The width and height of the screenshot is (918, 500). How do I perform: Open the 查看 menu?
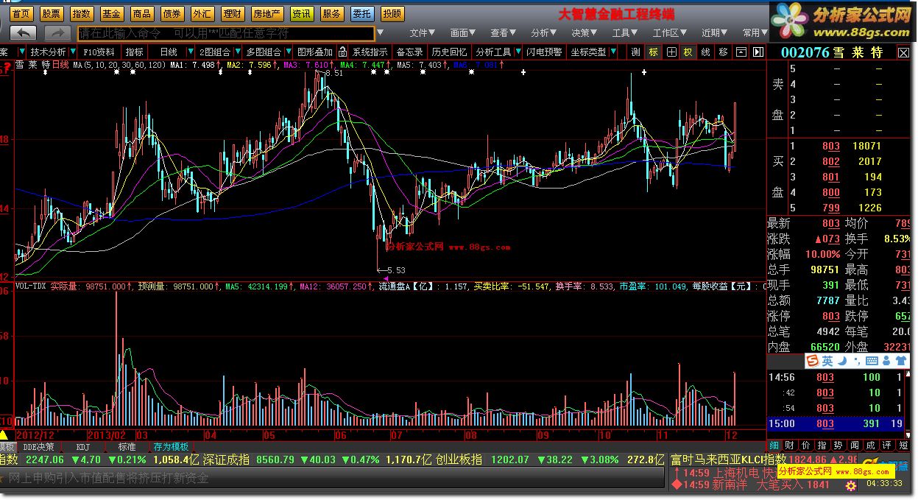pos(503,33)
